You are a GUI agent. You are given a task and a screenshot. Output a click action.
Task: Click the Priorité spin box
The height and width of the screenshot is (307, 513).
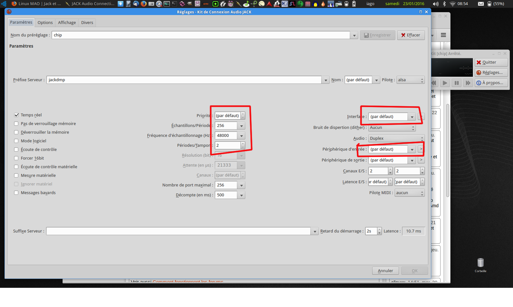click(x=230, y=116)
